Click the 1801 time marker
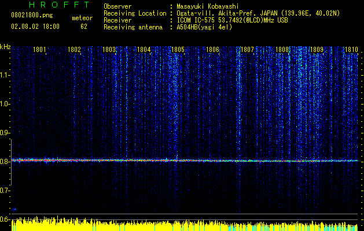The width and height of the screenshot is (364, 231). click(40, 50)
